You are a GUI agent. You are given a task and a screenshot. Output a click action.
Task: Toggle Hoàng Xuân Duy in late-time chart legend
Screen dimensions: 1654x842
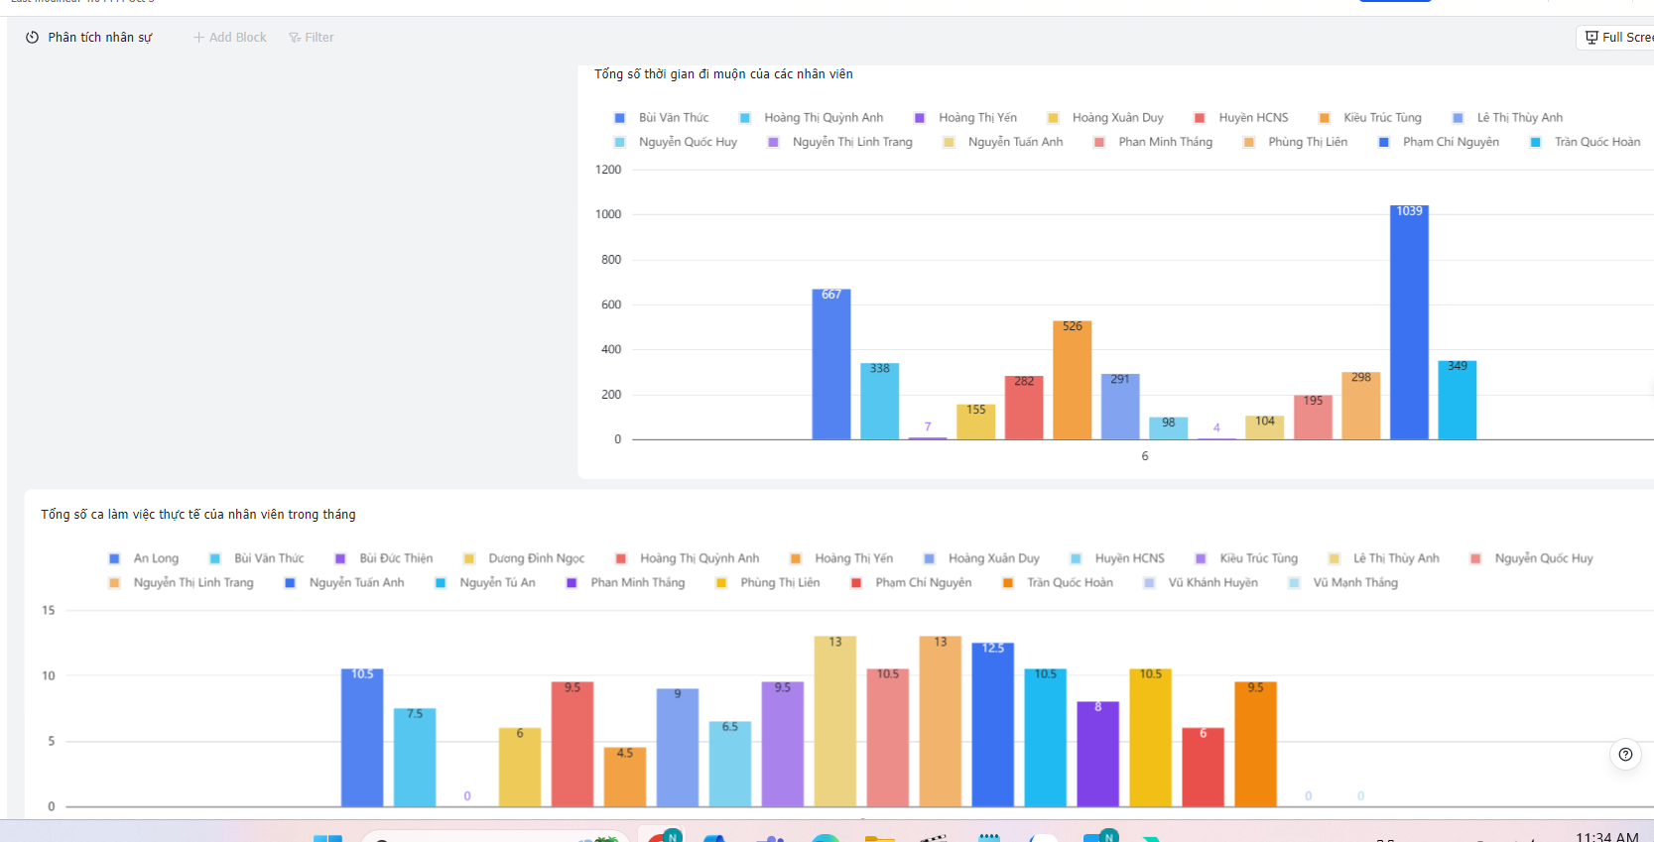pyautogui.click(x=1105, y=118)
